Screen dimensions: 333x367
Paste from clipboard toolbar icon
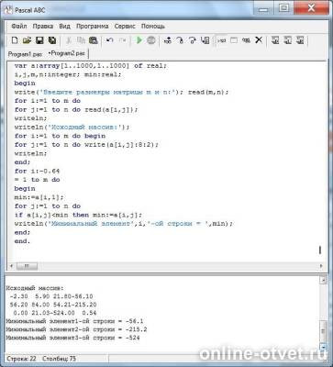pos(93,40)
